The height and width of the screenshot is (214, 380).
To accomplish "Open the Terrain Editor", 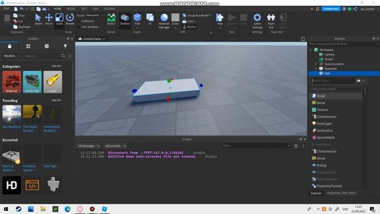I will tap(111, 19).
